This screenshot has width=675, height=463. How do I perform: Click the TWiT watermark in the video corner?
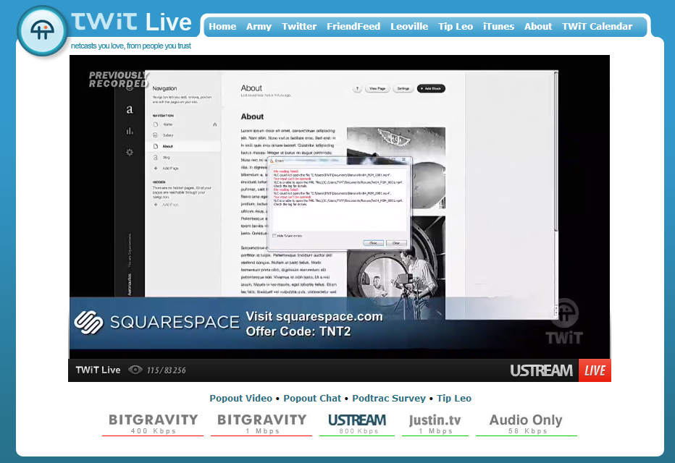click(x=563, y=324)
